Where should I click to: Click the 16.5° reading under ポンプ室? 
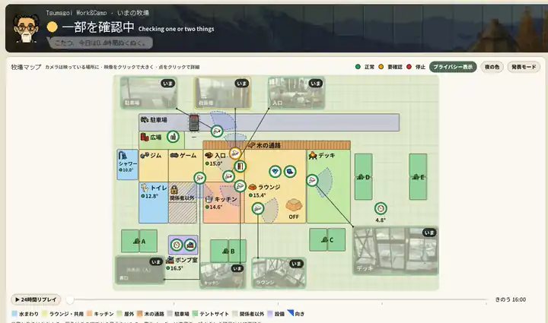tap(177, 268)
